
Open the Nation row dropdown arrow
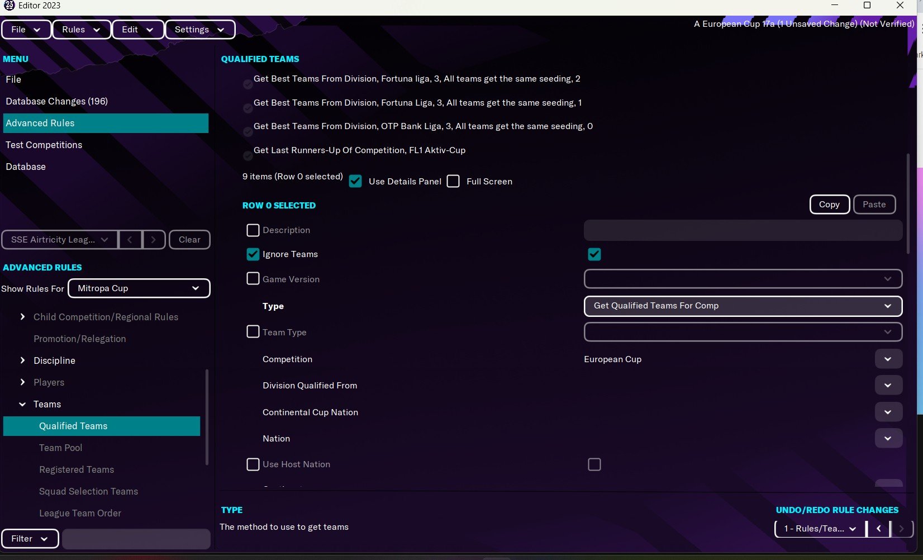point(888,439)
